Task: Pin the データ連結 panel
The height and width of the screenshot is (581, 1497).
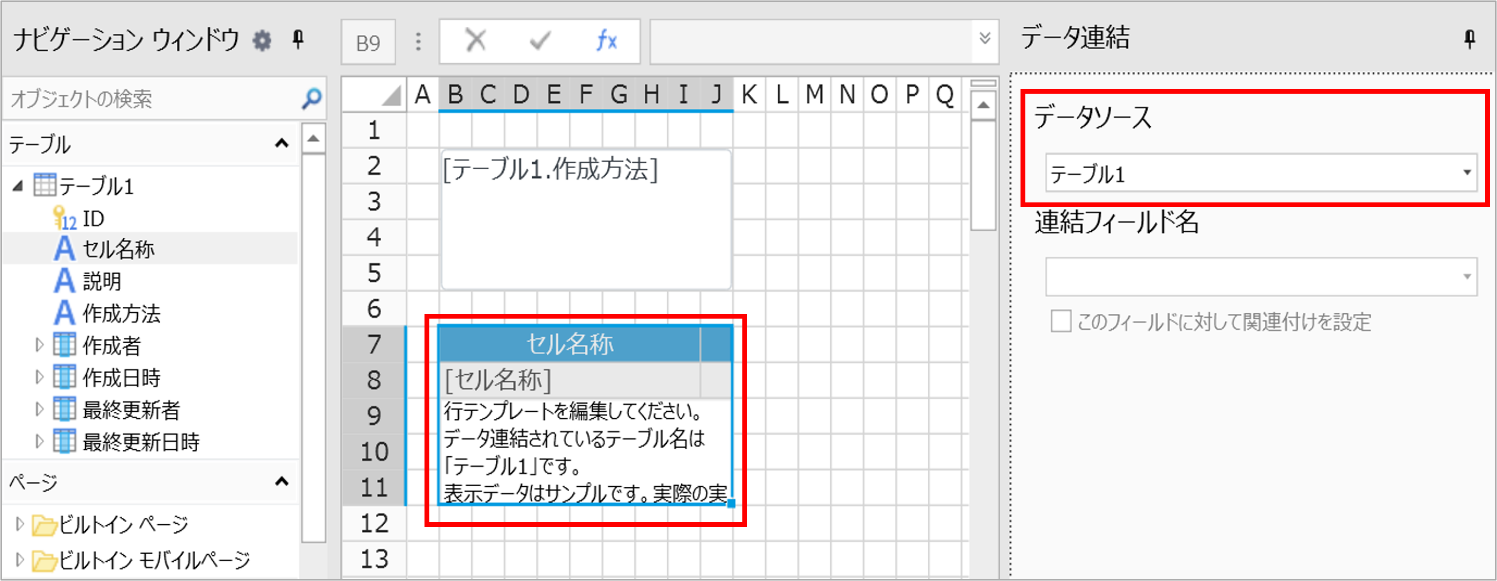Action: coord(1470,40)
